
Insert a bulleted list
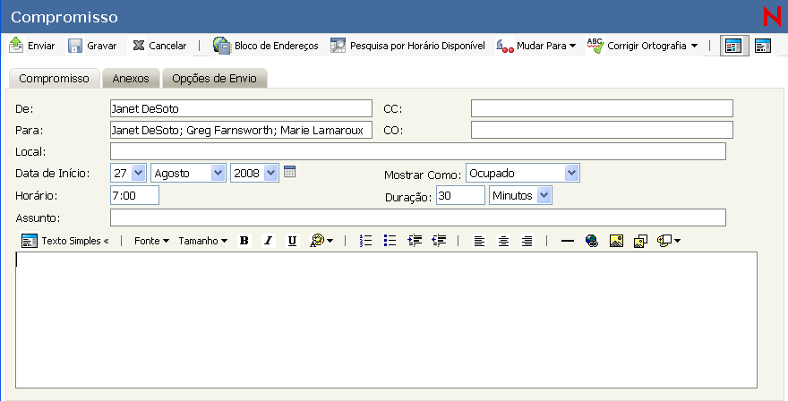coord(390,241)
